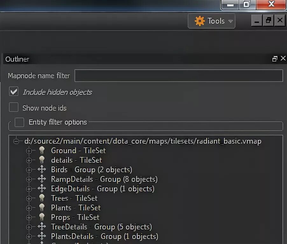Click in the Mapnode name filter field
The height and width of the screenshot is (244, 287).
(x=178, y=76)
